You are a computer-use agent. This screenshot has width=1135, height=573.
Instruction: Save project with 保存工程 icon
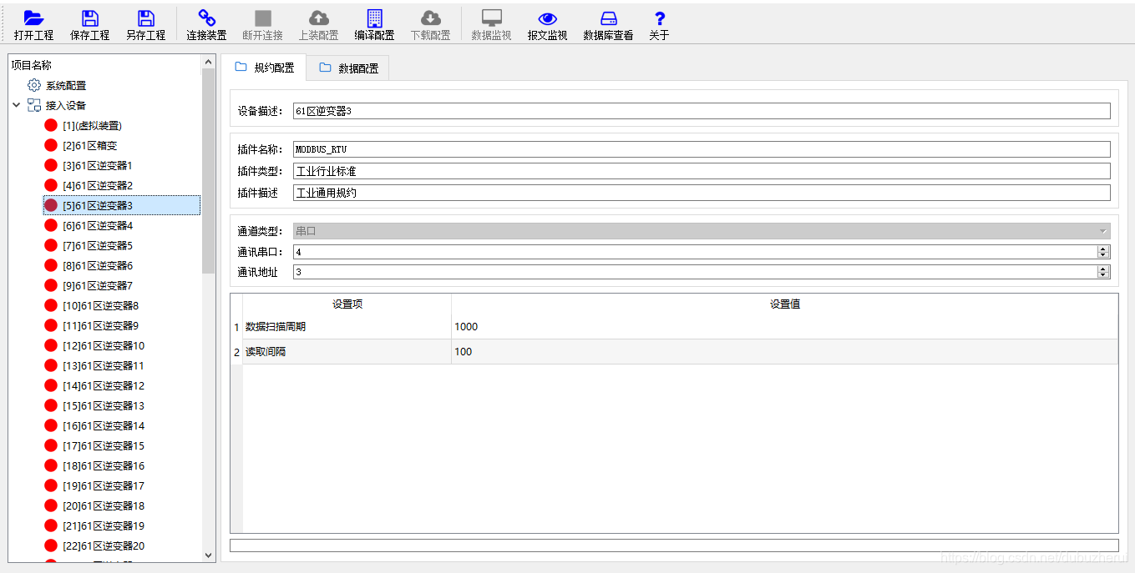(x=90, y=18)
